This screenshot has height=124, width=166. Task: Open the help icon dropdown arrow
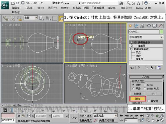click(150, 3)
